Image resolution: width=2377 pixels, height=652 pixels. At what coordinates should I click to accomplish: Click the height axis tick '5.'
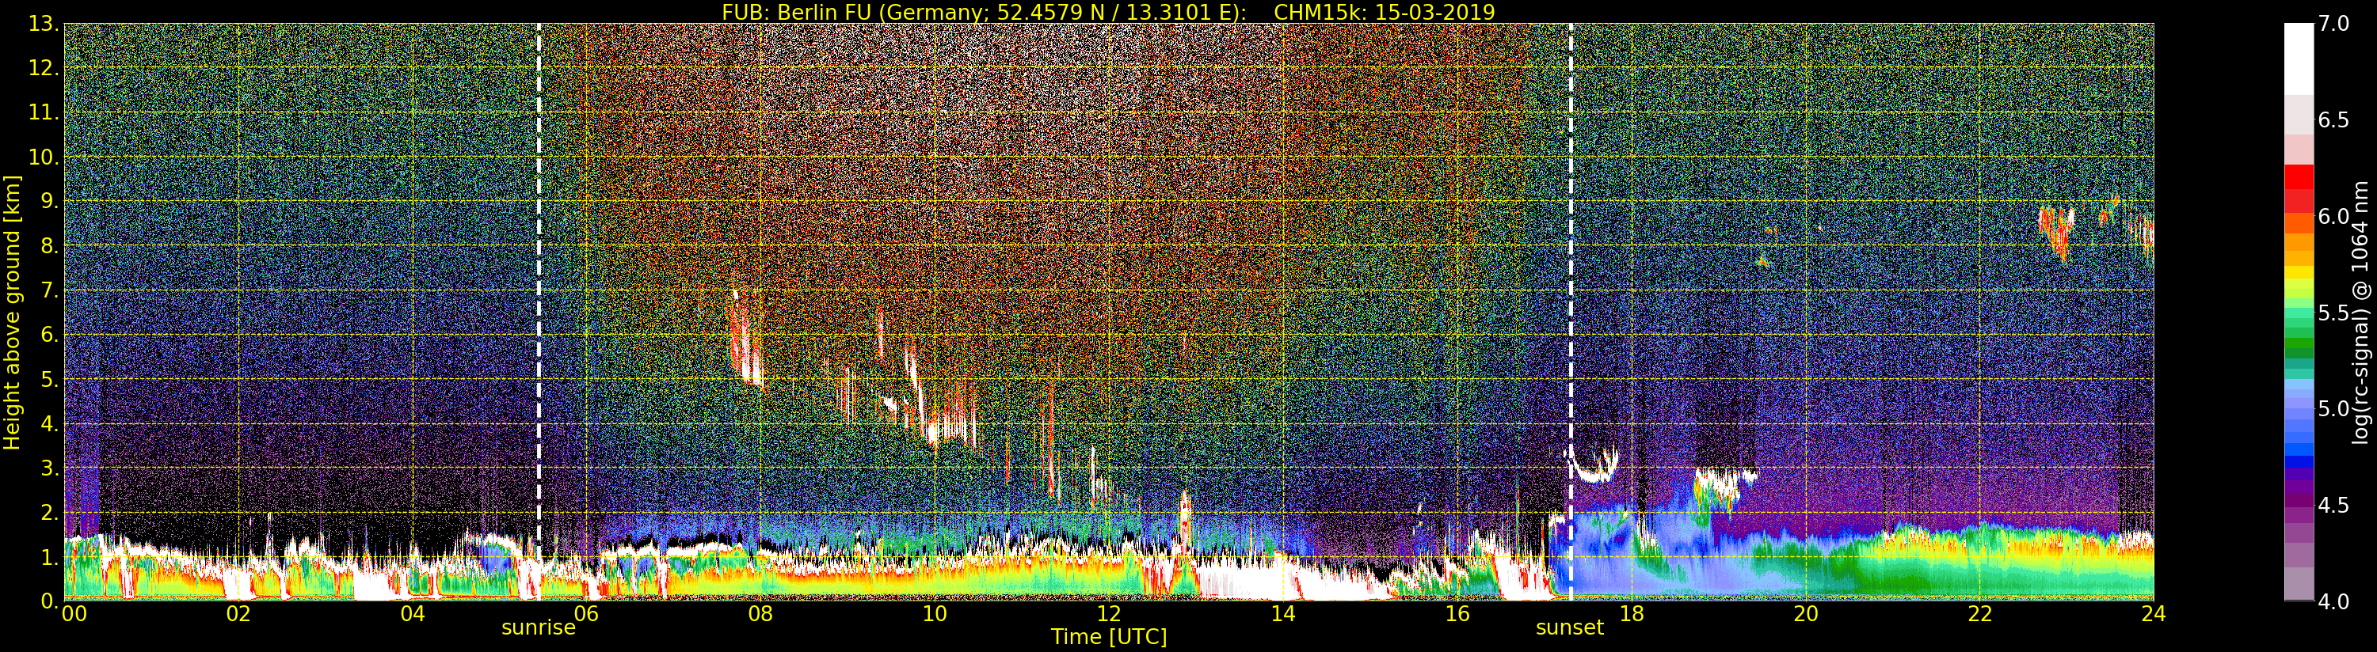click(49, 379)
